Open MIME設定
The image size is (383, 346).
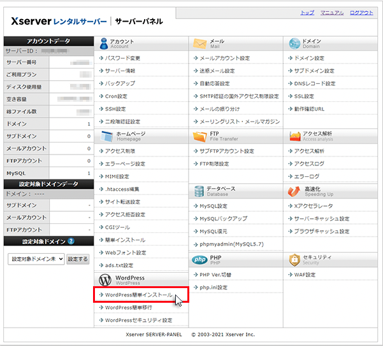pos(117,176)
